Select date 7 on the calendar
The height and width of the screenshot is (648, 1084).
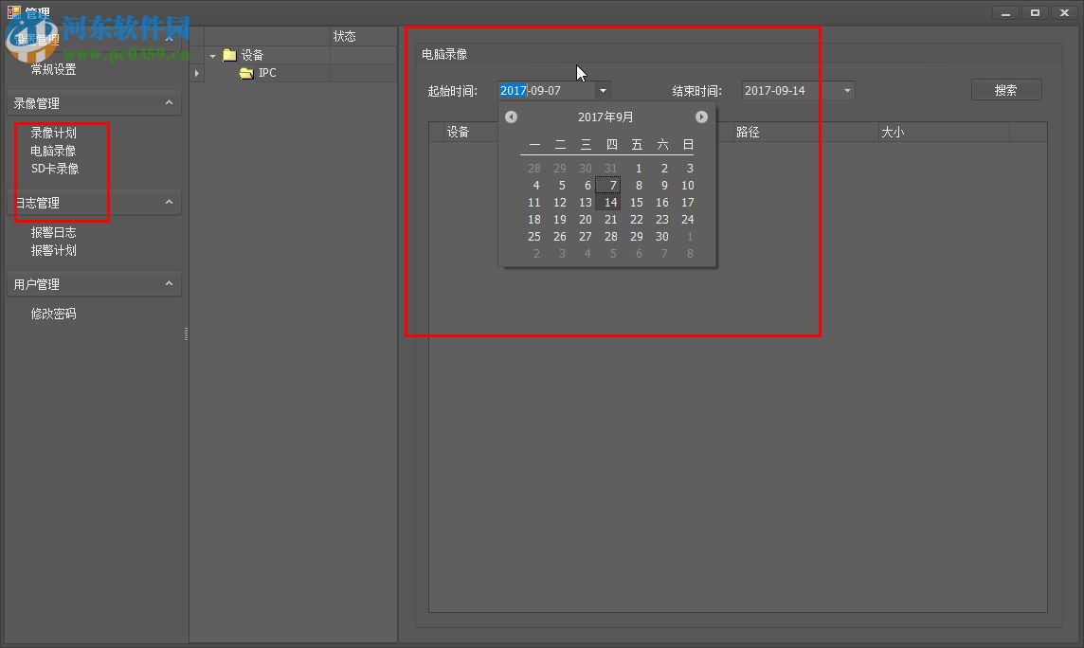point(609,185)
